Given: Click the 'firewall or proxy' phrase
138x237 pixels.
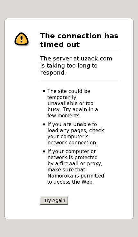Looking at the screenshot, I should click(81, 164).
